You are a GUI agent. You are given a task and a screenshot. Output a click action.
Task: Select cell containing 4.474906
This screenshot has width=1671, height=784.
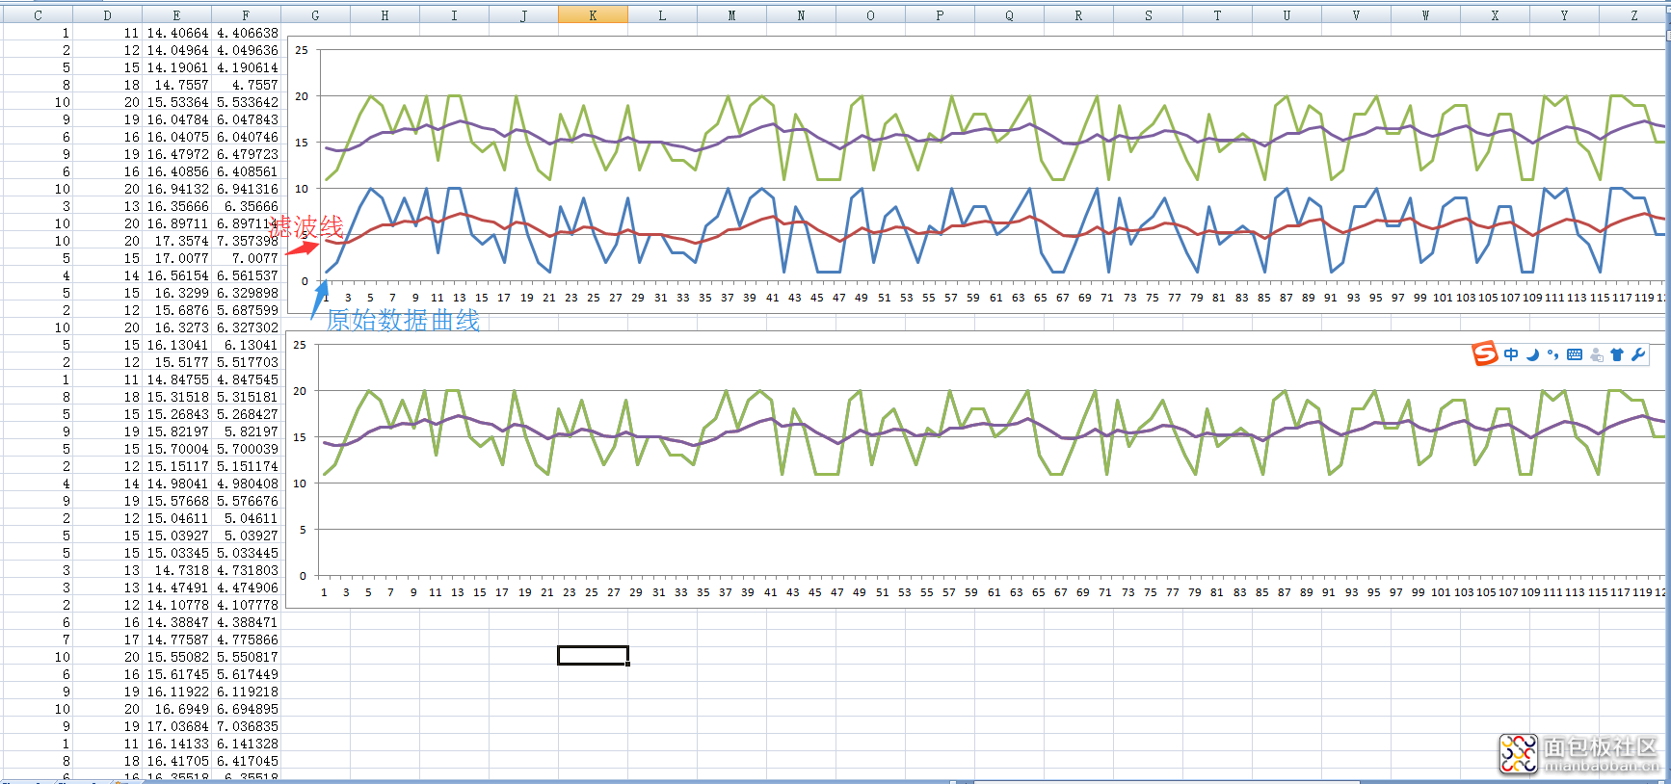(x=247, y=588)
